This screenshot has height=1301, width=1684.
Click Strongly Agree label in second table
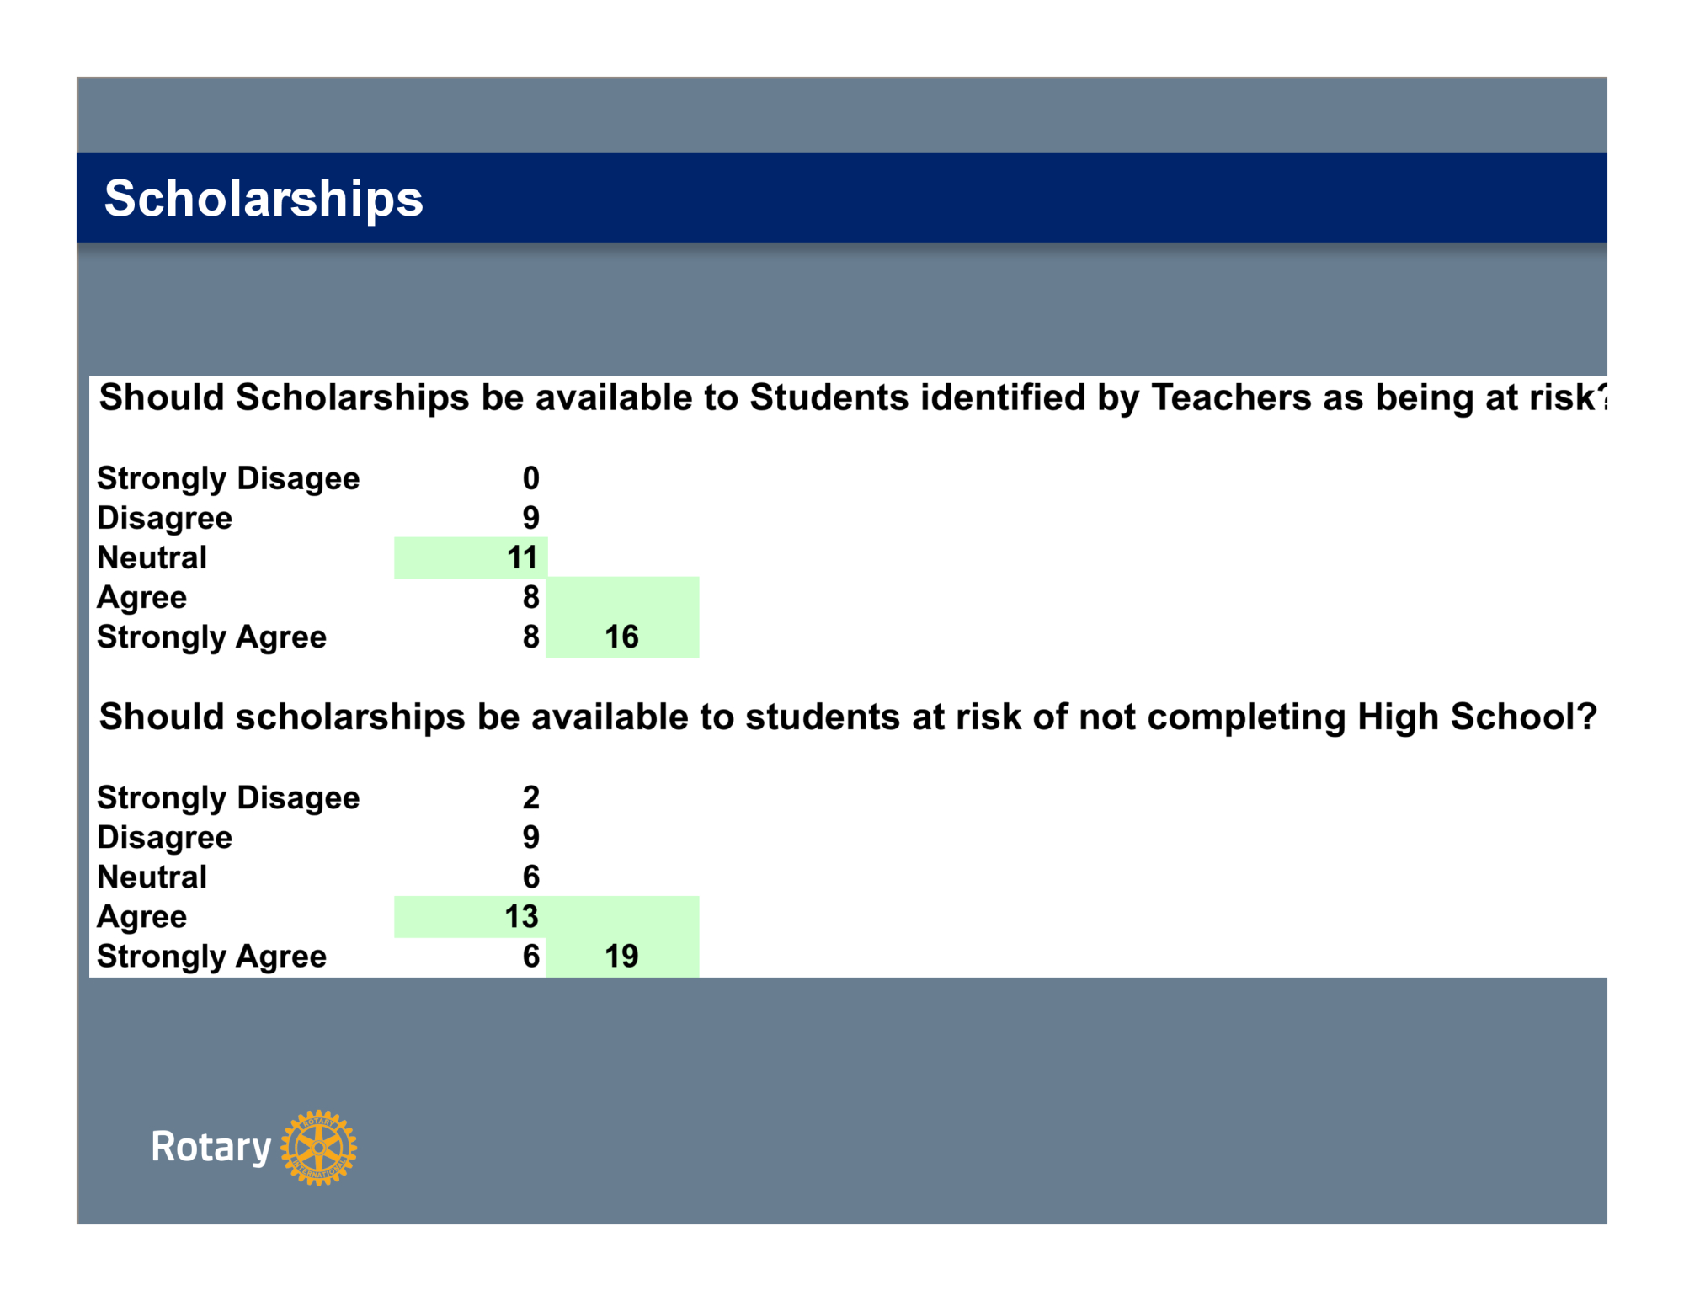pos(211,956)
